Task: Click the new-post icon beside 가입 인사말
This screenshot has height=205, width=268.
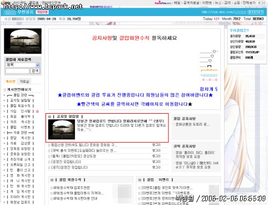Action: click(x=38, y=111)
